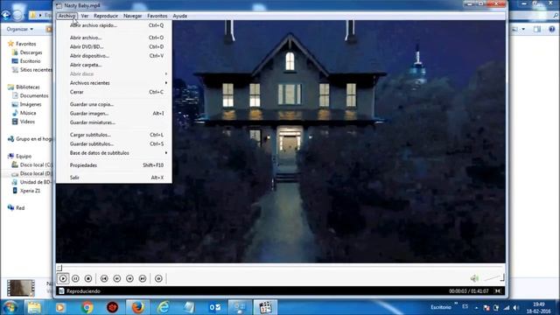
Task: Open the Navegar menu
Action: point(132,16)
